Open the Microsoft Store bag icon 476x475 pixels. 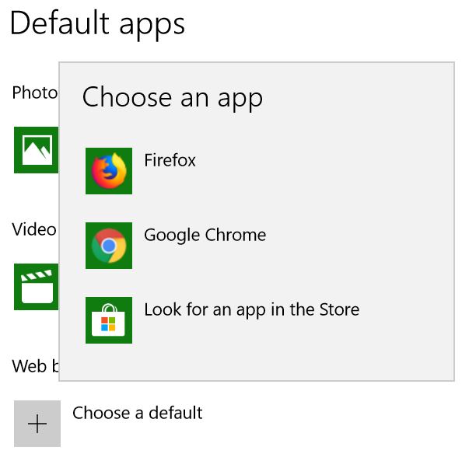coord(109,320)
